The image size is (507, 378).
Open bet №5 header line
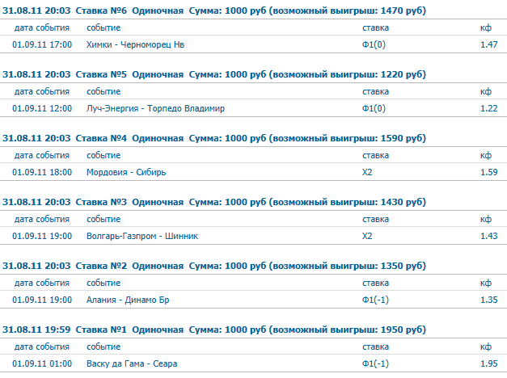tap(214, 74)
